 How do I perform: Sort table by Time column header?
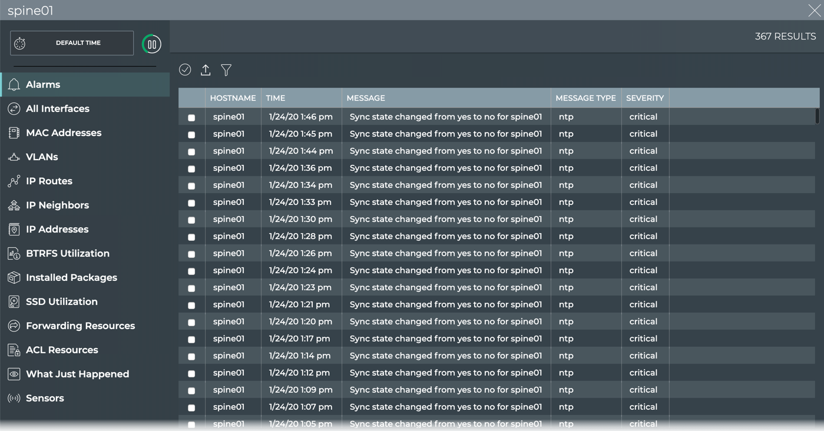coord(275,98)
